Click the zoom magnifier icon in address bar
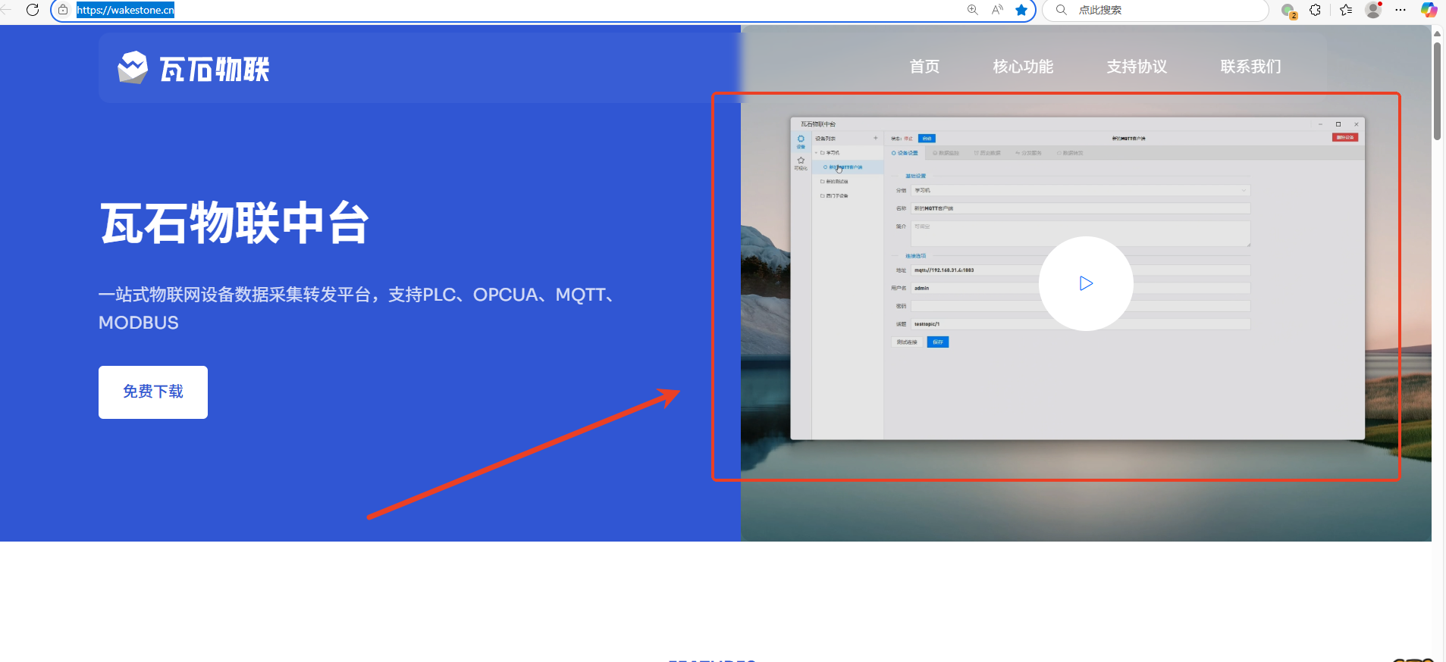Viewport: 1446px width, 662px height. coord(973,10)
